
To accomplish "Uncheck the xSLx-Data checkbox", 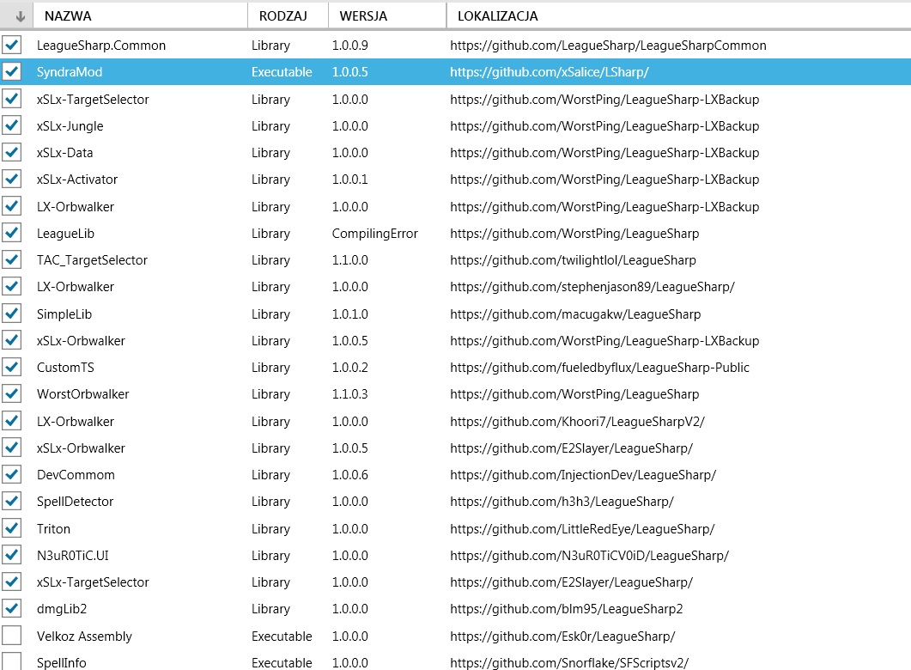I will (12, 152).
